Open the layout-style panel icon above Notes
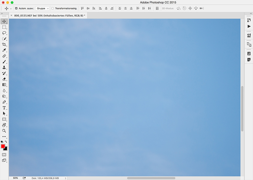 [x=249, y=54]
